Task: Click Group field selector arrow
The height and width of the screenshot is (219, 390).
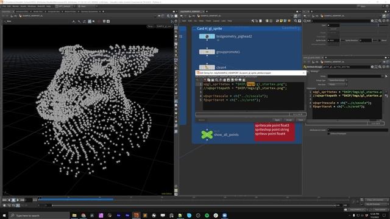Action: 386,76
